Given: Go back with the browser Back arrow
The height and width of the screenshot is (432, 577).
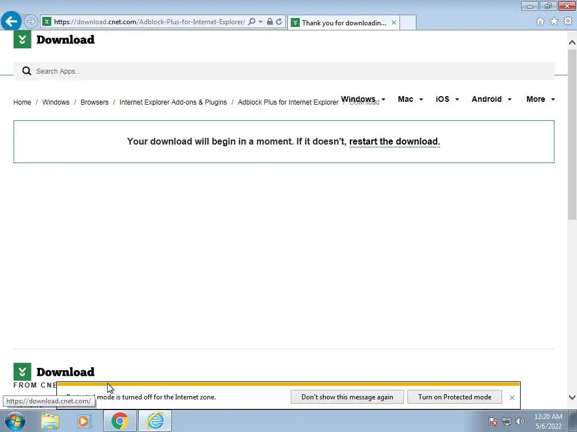Looking at the screenshot, I should point(11,21).
